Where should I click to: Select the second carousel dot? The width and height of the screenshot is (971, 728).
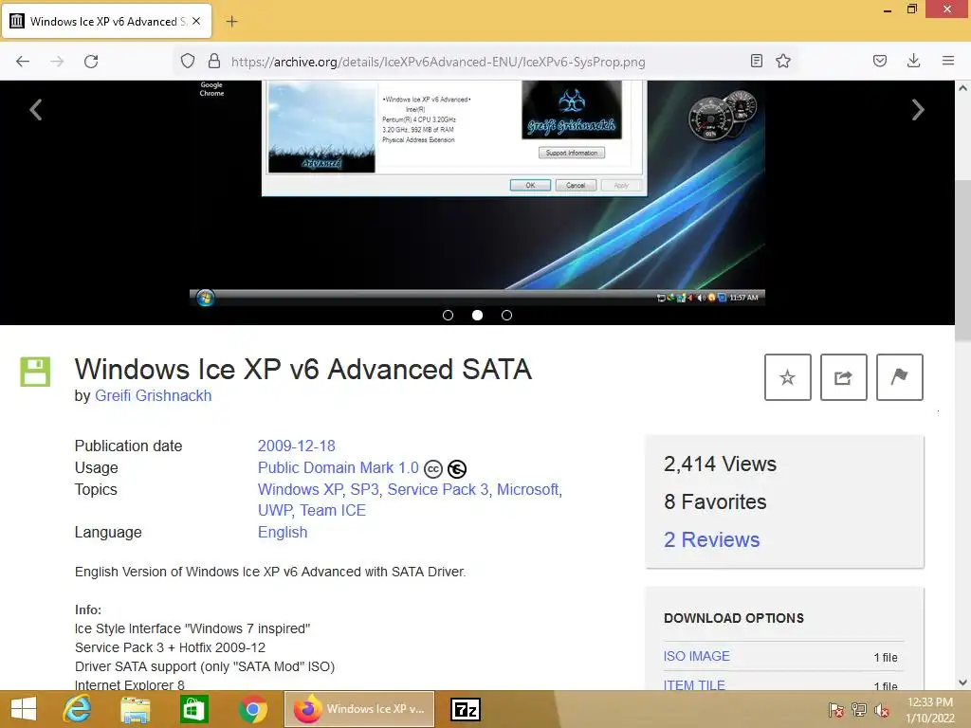478,315
